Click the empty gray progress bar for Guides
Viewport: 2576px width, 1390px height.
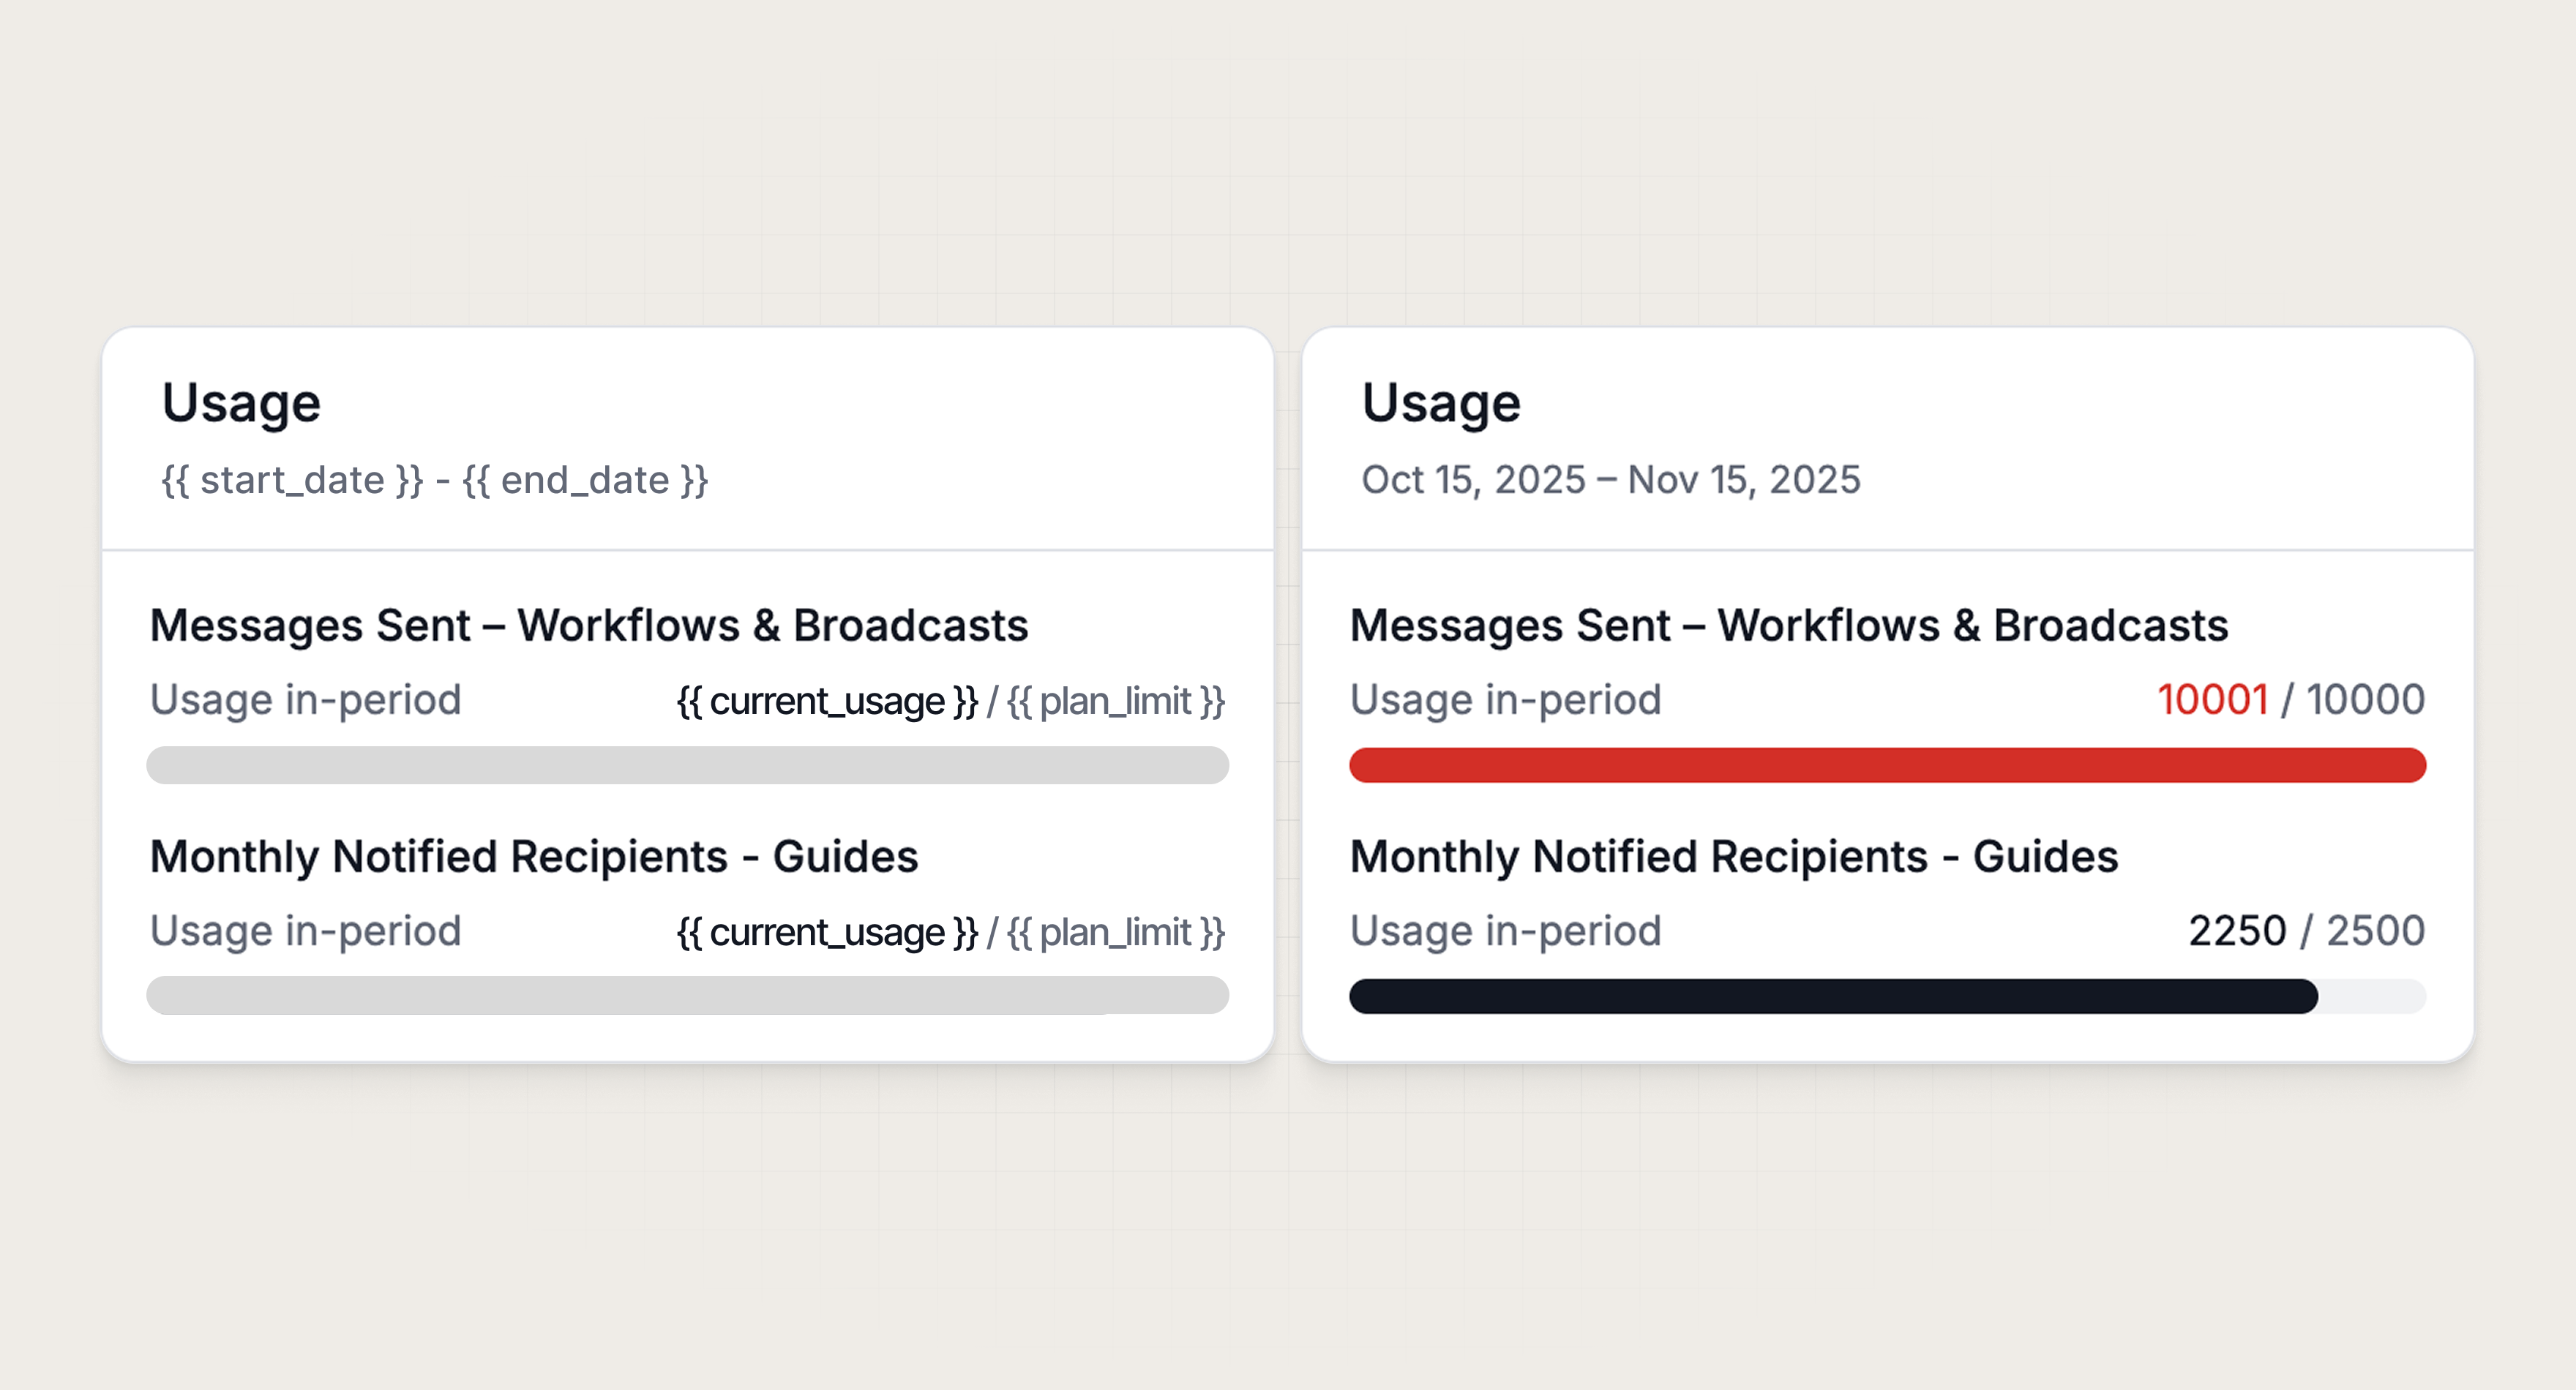point(687,995)
